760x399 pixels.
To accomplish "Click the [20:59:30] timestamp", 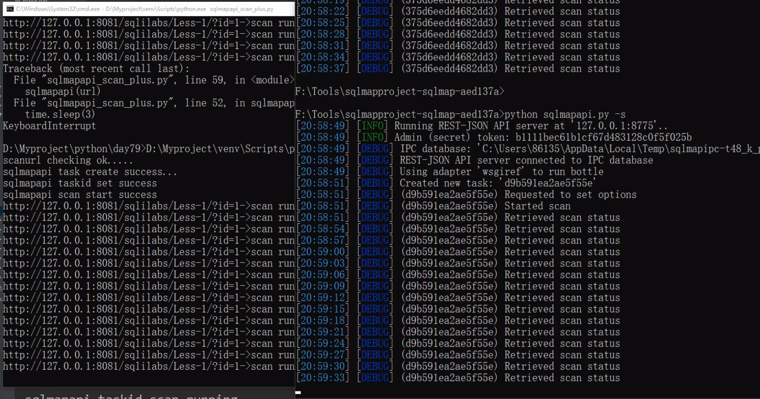I will coord(323,366).
